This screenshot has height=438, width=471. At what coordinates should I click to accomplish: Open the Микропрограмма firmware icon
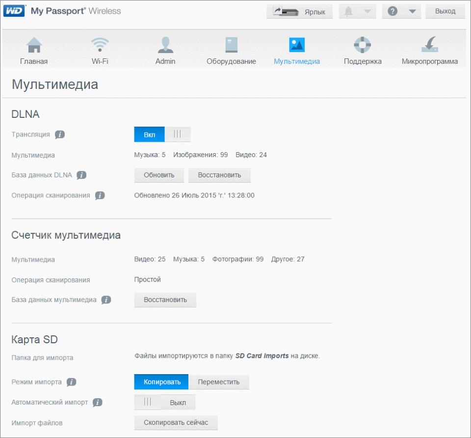point(429,45)
